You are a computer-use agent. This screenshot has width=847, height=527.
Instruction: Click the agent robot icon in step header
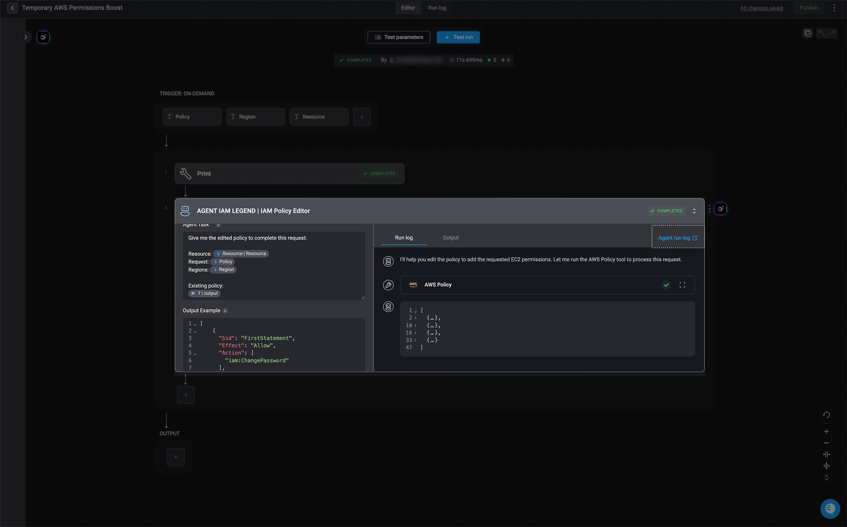click(x=185, y=211)
